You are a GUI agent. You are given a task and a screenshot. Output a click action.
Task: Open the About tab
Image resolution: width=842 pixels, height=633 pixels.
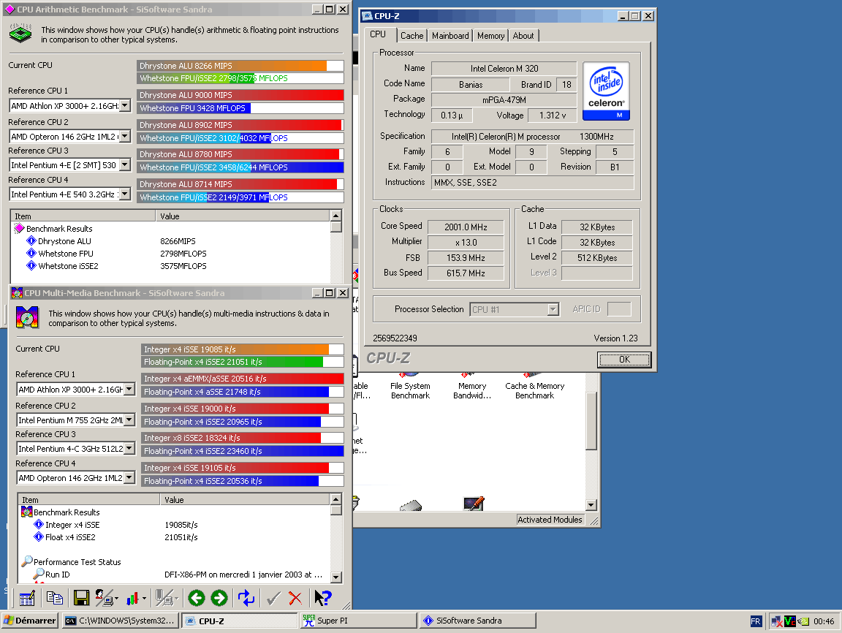[x=523, y=36]
